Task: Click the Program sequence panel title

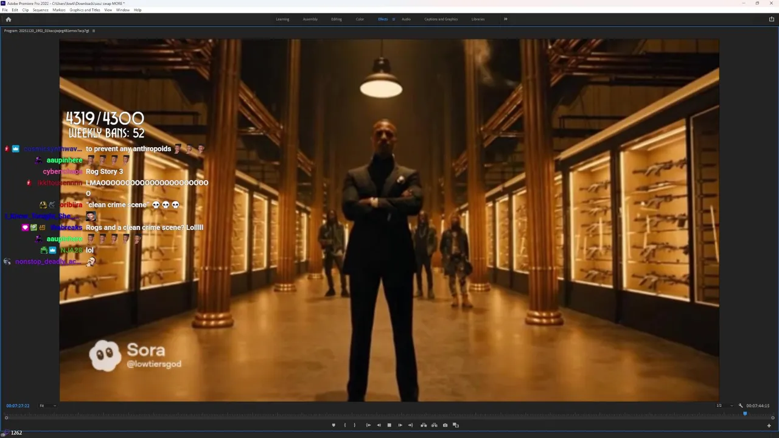Action: tap(46, 30)
